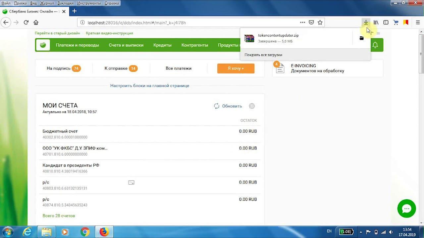Click the shopping cart extension icon
Screen dimensions: 424x238
tap(396, 22)
